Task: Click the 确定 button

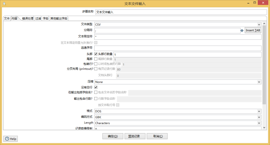Action: (x=113, y=136)
